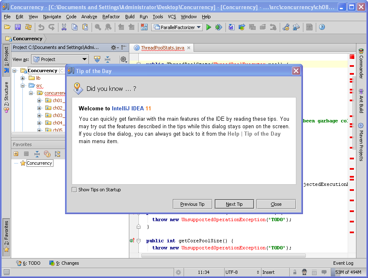Click the Undo arrow icon

click(41, 27)
